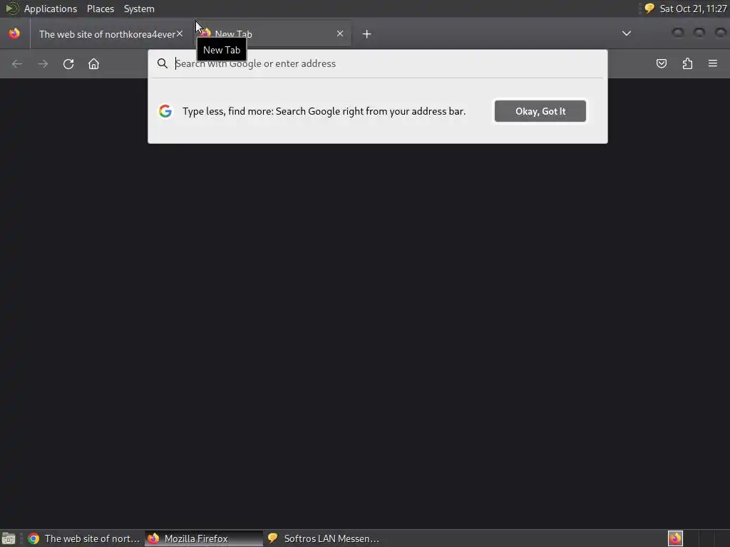This screenshot has height=547, width=730.
Task: Click Firefox workspace switcher icon in bottom panel
Action: 675,538
